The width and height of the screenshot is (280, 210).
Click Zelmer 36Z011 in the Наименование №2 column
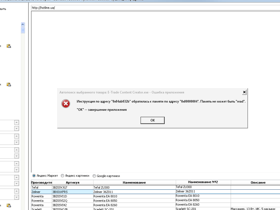(x=203, y=191)
